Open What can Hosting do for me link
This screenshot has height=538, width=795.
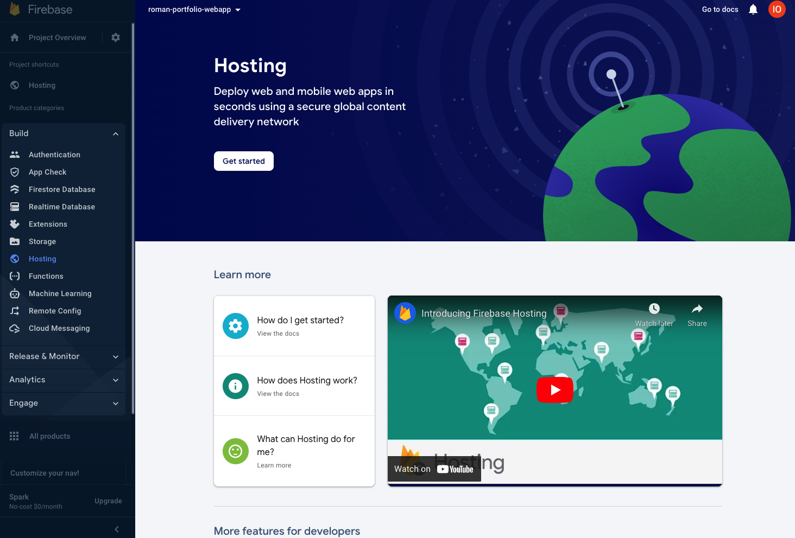[x=294, y=451]
